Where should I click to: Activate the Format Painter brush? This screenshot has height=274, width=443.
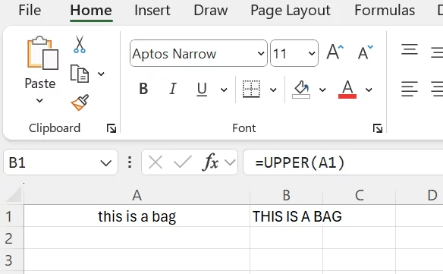[x=80, y=102]
